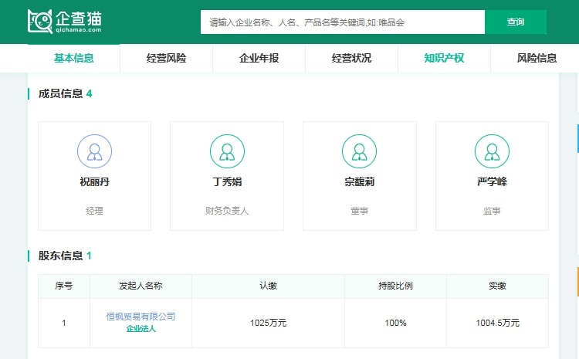579x359 pixels.
Task: Click 宗馥莉's avatar icon
Action: click(360, 151)
